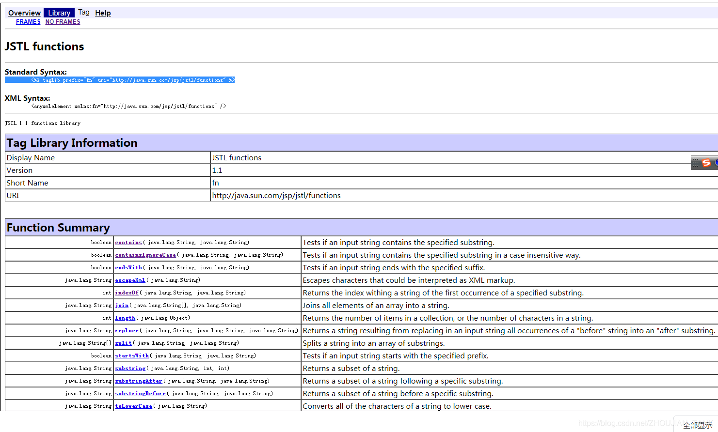Click description 'Converts all of the characters' to lower case
The width and height of the screenshot is (718, 432).
[397, 406]
